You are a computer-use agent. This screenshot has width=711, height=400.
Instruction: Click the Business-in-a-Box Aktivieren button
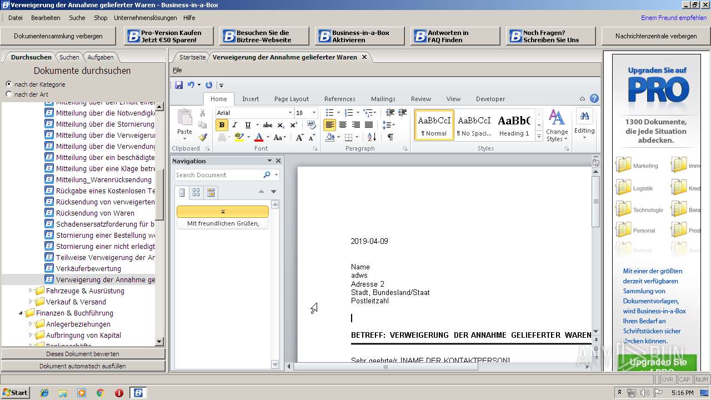coord(360,36)
